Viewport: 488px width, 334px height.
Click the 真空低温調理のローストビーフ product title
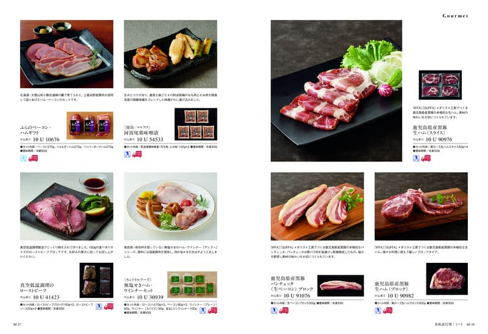[37, 287]
